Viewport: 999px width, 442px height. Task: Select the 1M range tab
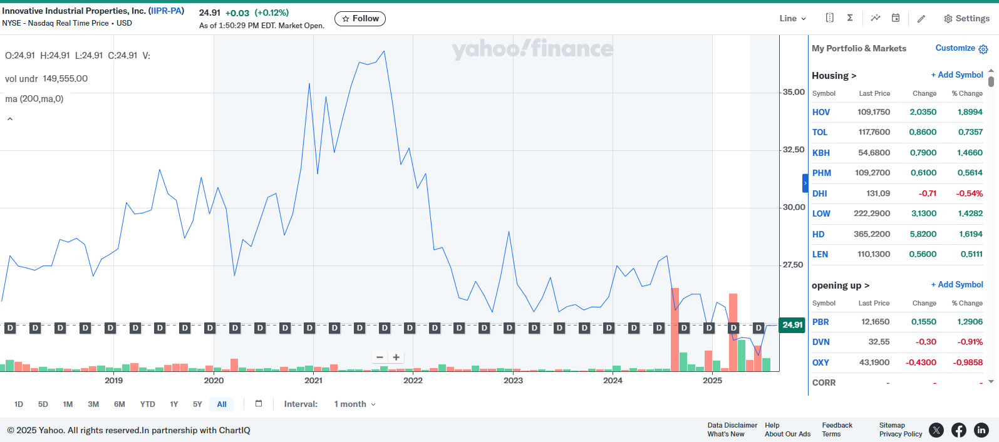coord(68,404)
